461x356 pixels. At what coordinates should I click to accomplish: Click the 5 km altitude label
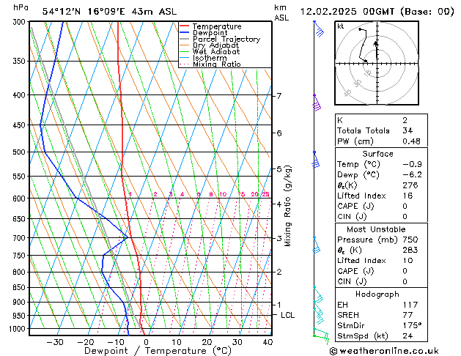[279, 169]
